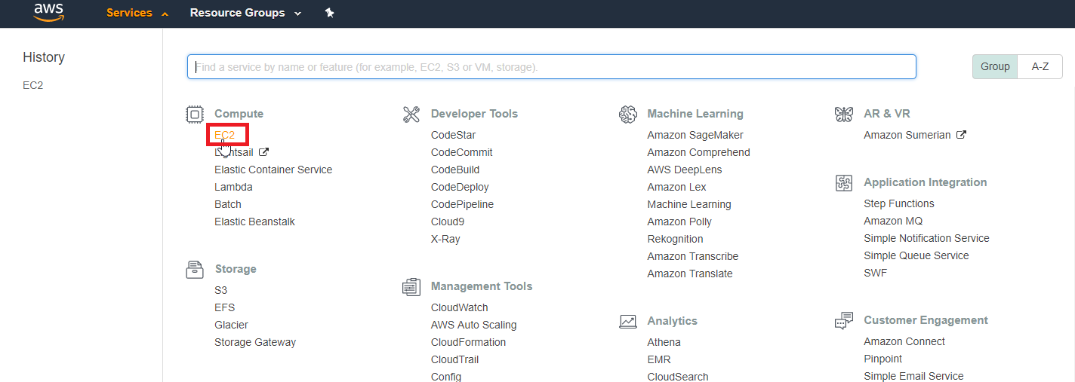
Task: Switch to A-Z view
Action: click(1040, 66)
